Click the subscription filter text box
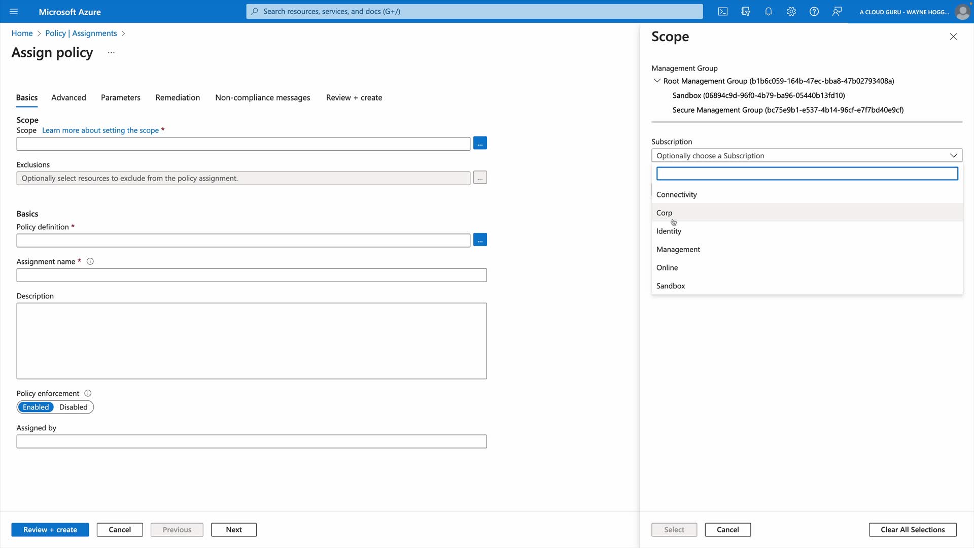974x548 pixels. [x=807, y=174]
